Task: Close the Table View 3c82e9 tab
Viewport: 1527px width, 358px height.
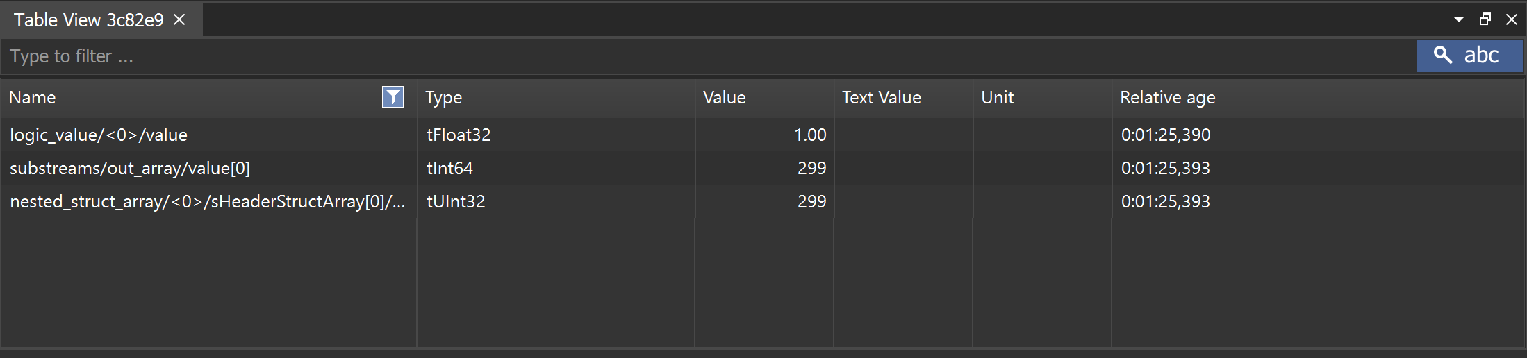Action: (x=179, y=20)
